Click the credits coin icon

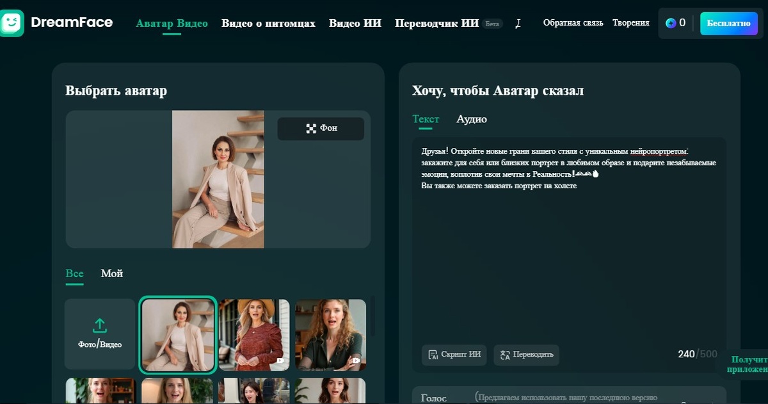tap(671, 23)
